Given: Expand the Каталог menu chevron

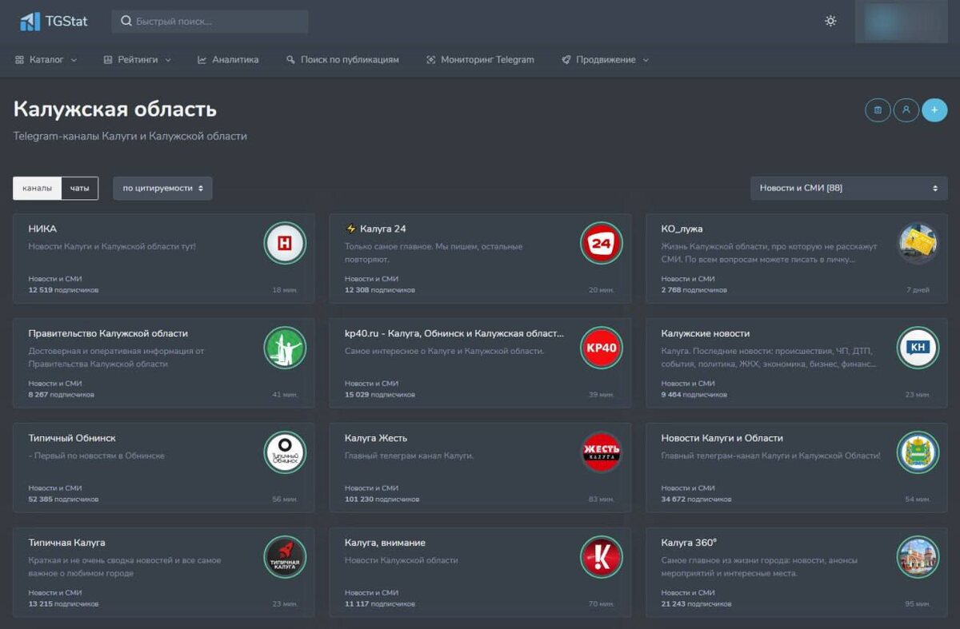Looking at the screenshot, I should 74,60.
